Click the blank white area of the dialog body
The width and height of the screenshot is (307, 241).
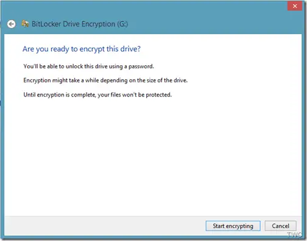[152, 154]
